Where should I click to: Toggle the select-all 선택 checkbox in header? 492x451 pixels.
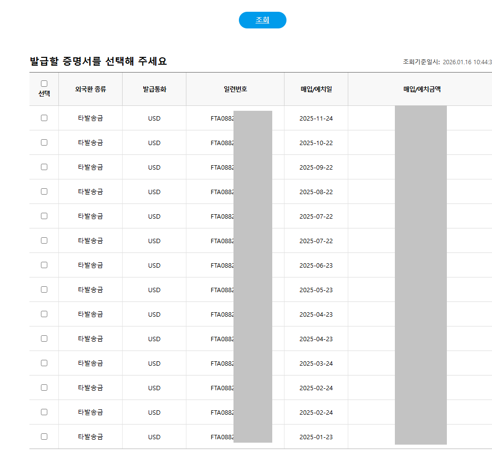tap(44, 84)
